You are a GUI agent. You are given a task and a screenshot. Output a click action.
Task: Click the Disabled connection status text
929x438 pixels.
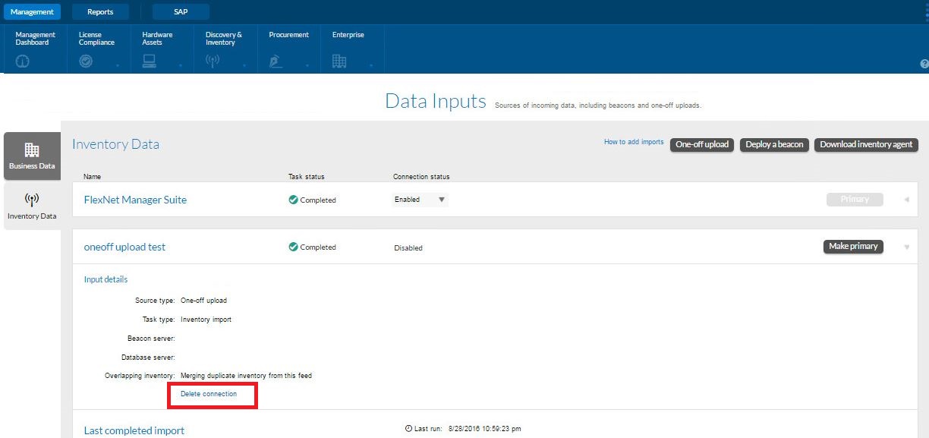[x=408, y=248]
